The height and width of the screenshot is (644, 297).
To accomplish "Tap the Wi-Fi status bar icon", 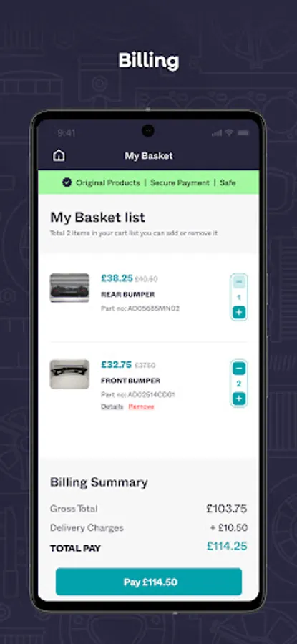I will [x=229, y=132].
